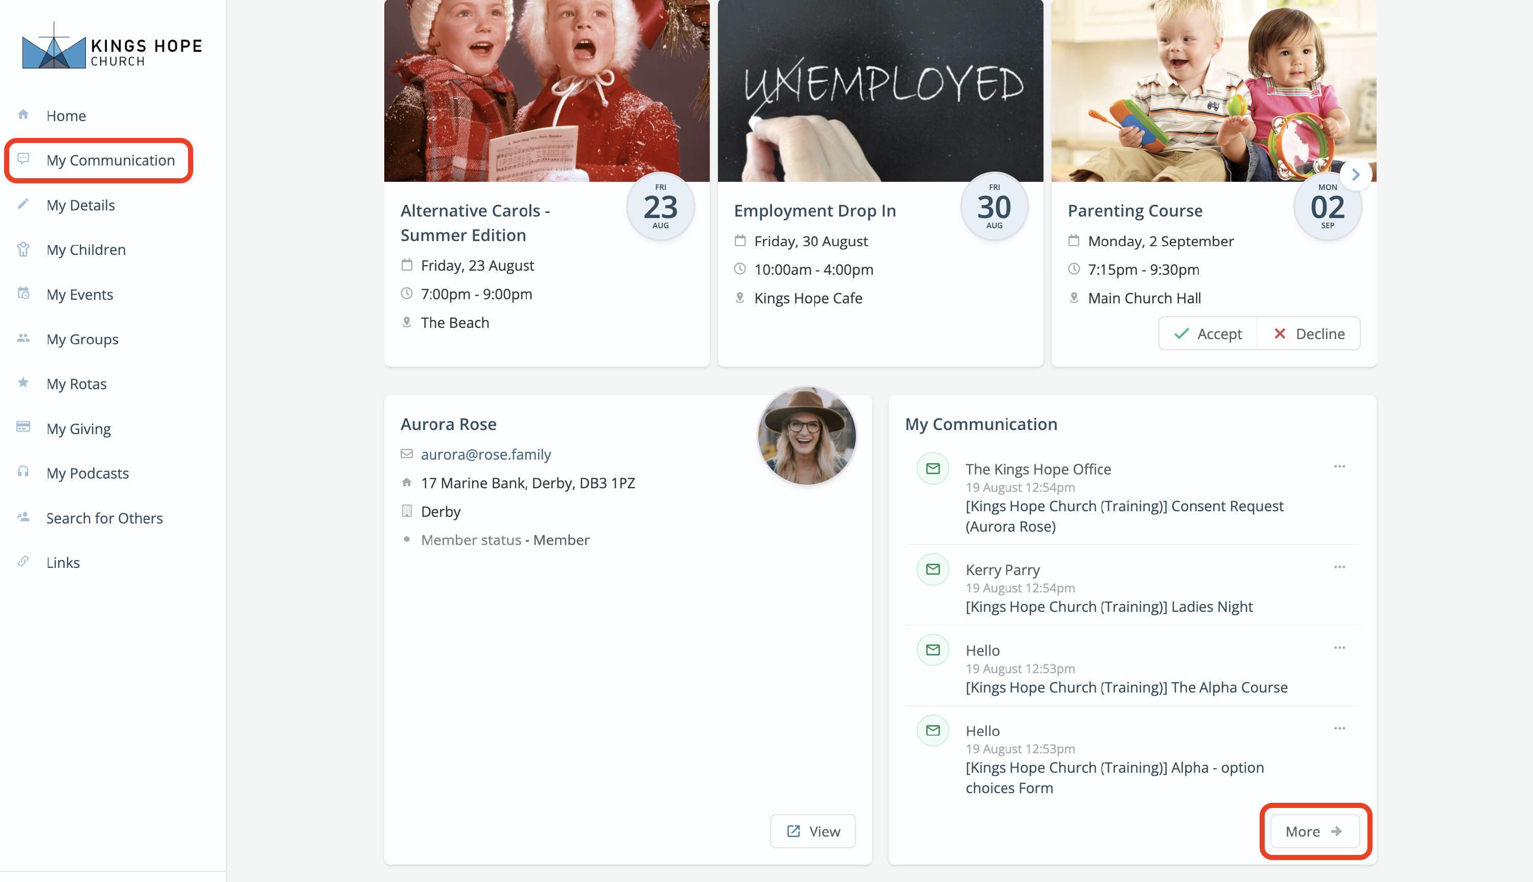
Task: Click the My Children icon in sidebar
Action: pos(24,249)
